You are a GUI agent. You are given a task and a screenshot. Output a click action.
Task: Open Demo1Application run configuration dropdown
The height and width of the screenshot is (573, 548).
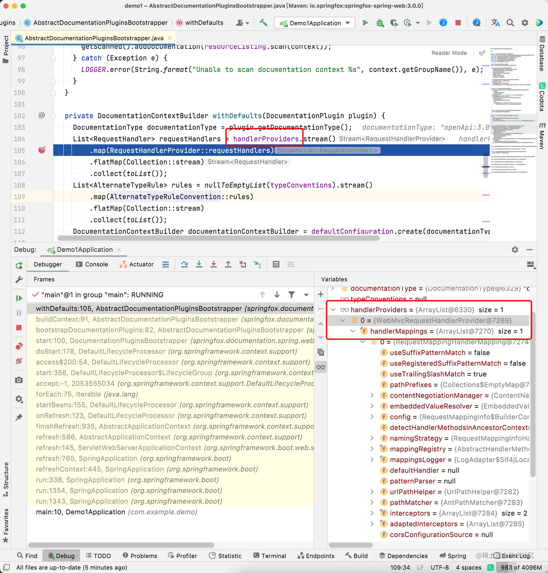coord(315,23)
